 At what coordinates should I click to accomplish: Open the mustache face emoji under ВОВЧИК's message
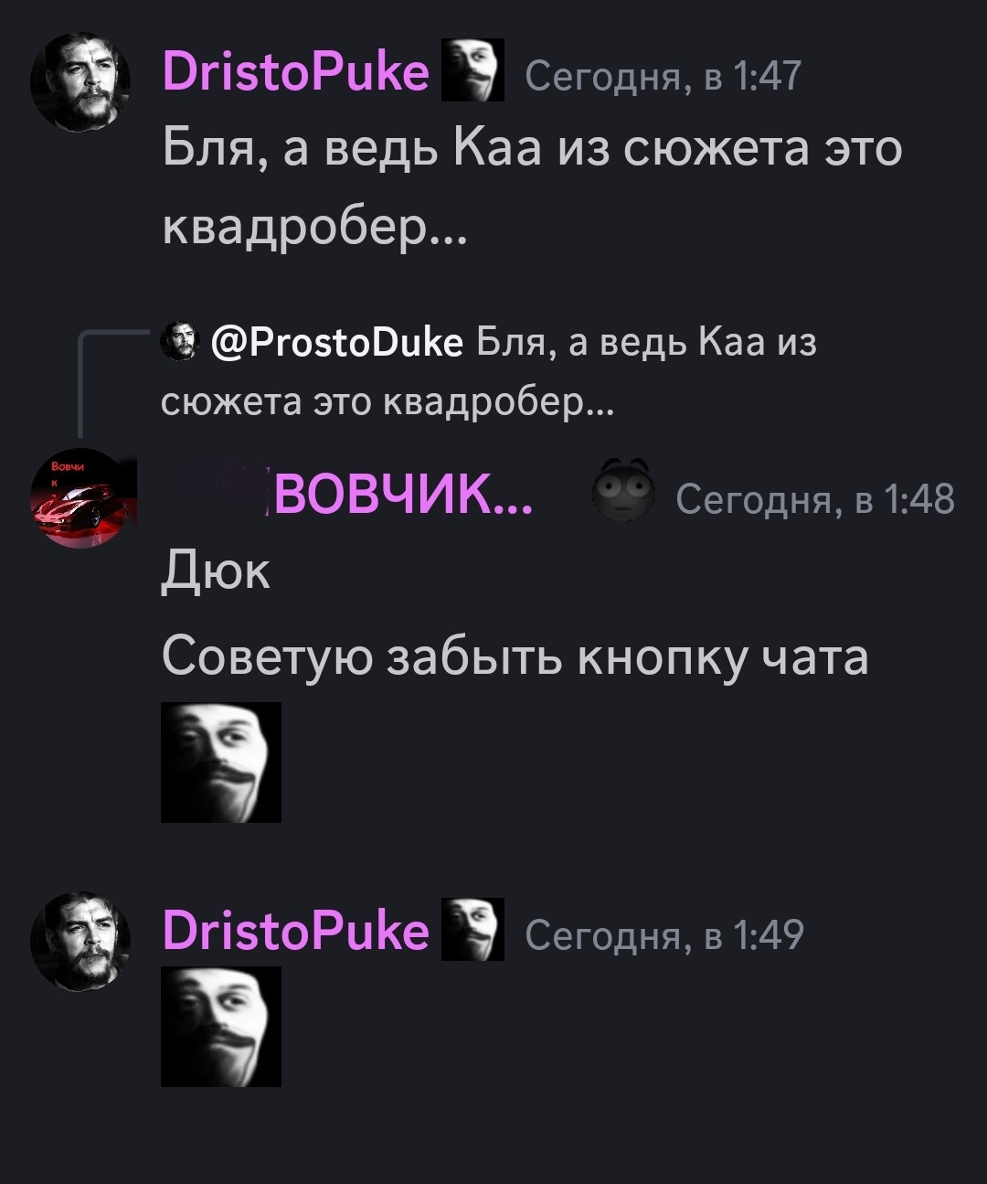click(221, 763)
